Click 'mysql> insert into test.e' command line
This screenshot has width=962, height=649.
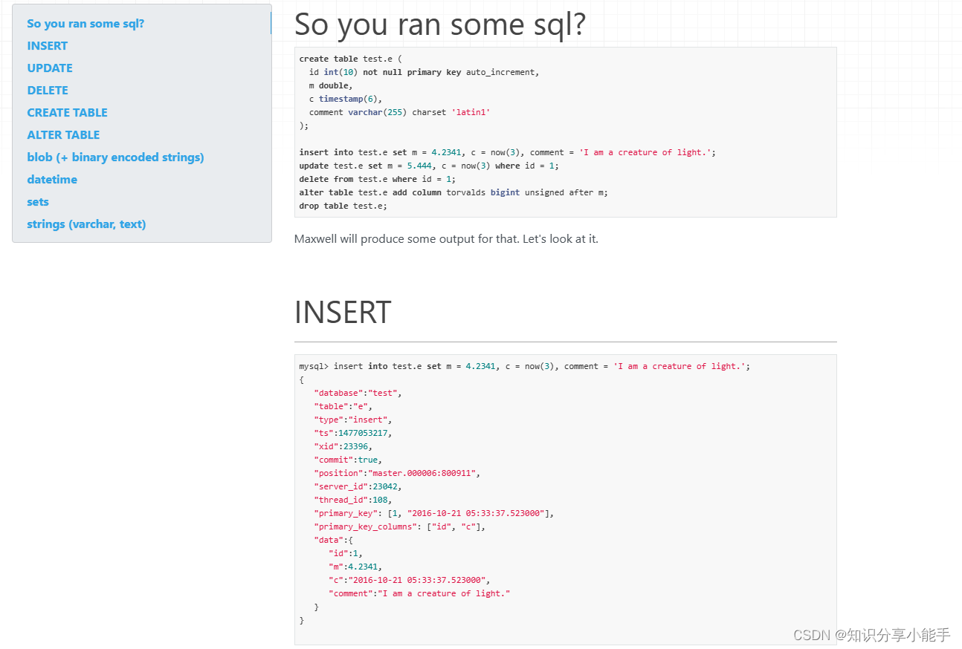tap(525, 366)
